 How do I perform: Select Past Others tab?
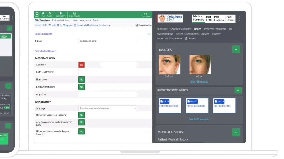(x=230, y=18)
